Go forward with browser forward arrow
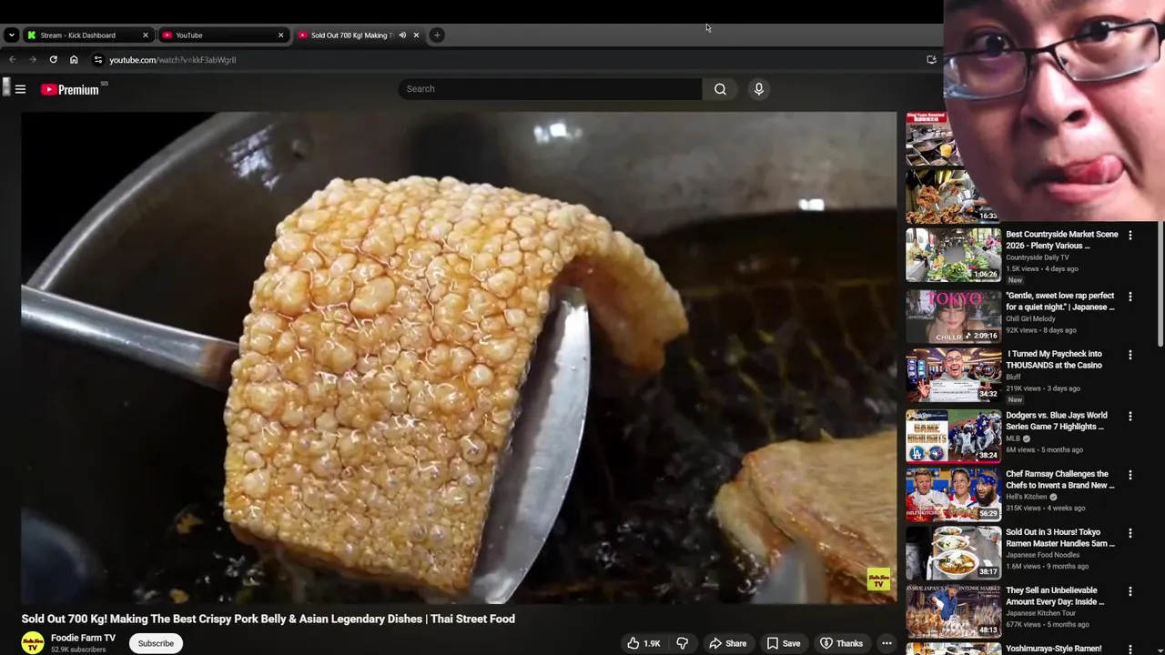1165x655 pixels. pyautogui.click(x=33, y=60)
